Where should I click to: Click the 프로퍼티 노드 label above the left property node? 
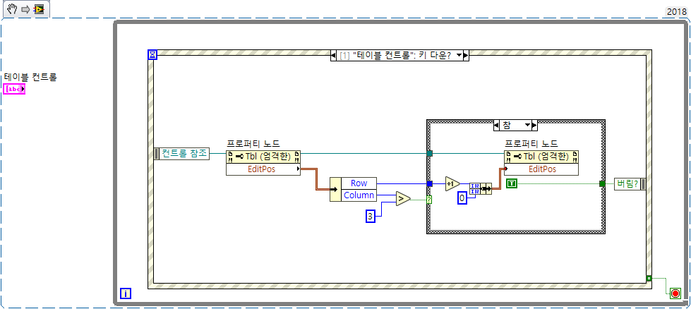(x=253, y=143)
